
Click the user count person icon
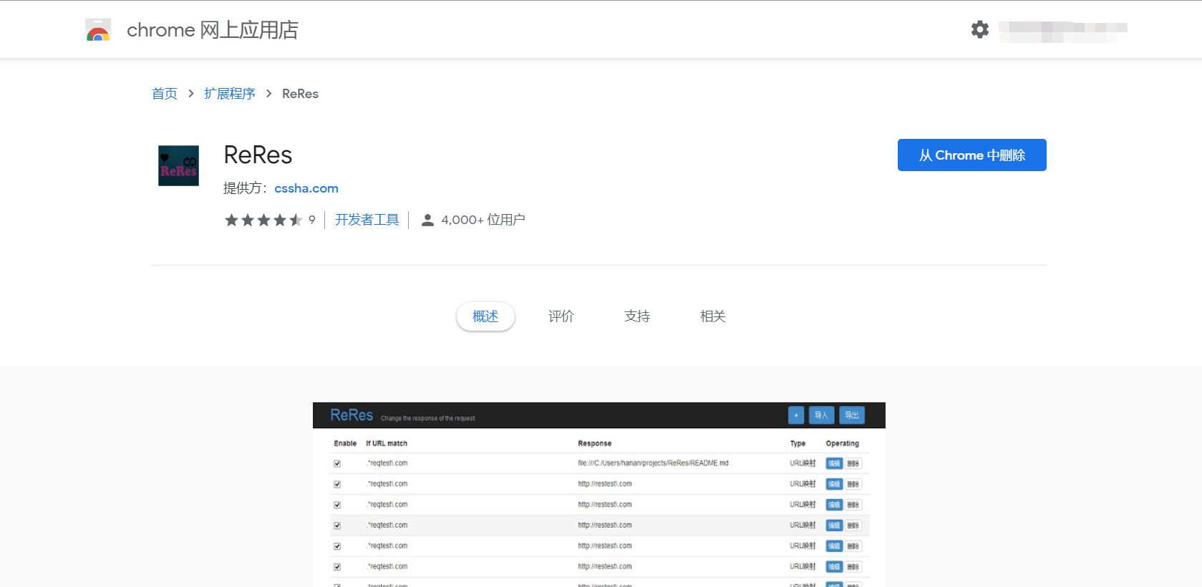point(427,220)
